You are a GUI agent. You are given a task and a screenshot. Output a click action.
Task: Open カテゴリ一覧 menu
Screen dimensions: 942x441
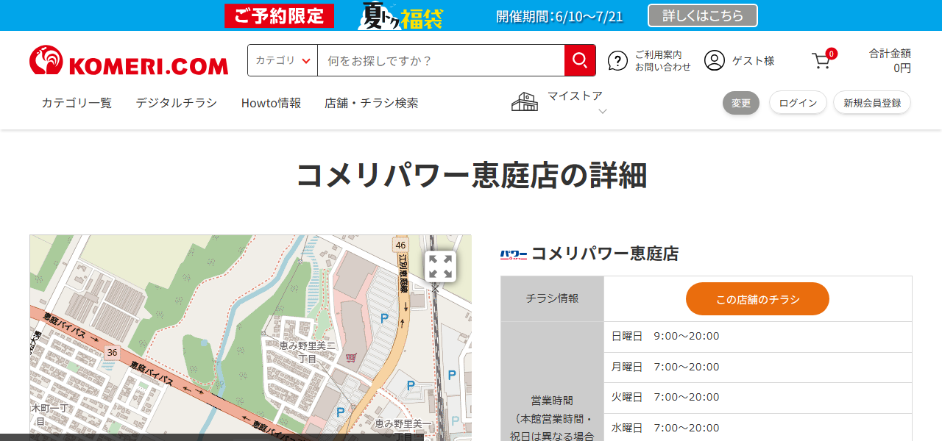point(77,103)
